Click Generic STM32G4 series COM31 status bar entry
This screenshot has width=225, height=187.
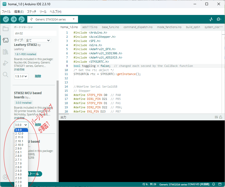pos(184,184)
